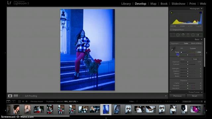Select the White Balance eyedropper tool
This screenshot has width=212, height=119.
pos(173,49)
